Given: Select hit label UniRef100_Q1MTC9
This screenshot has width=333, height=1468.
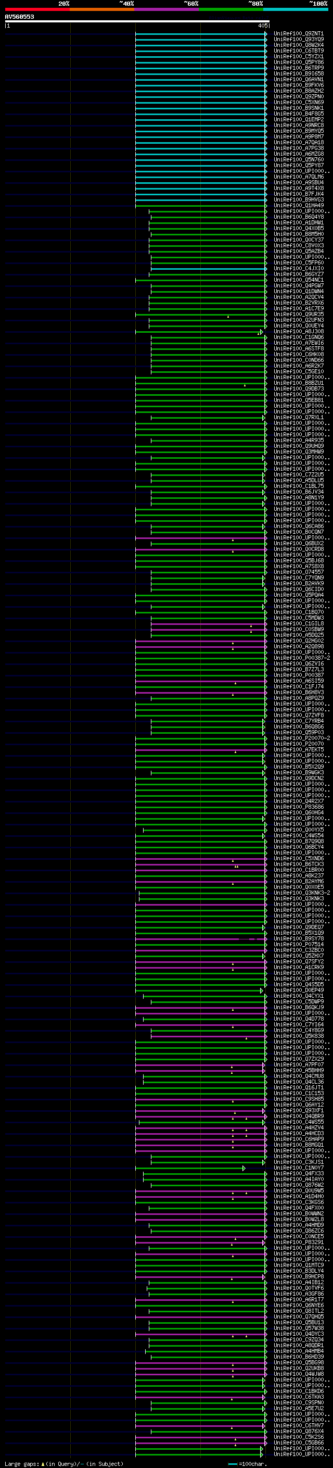Looking at the screenshot, I should click(298, 1266).
